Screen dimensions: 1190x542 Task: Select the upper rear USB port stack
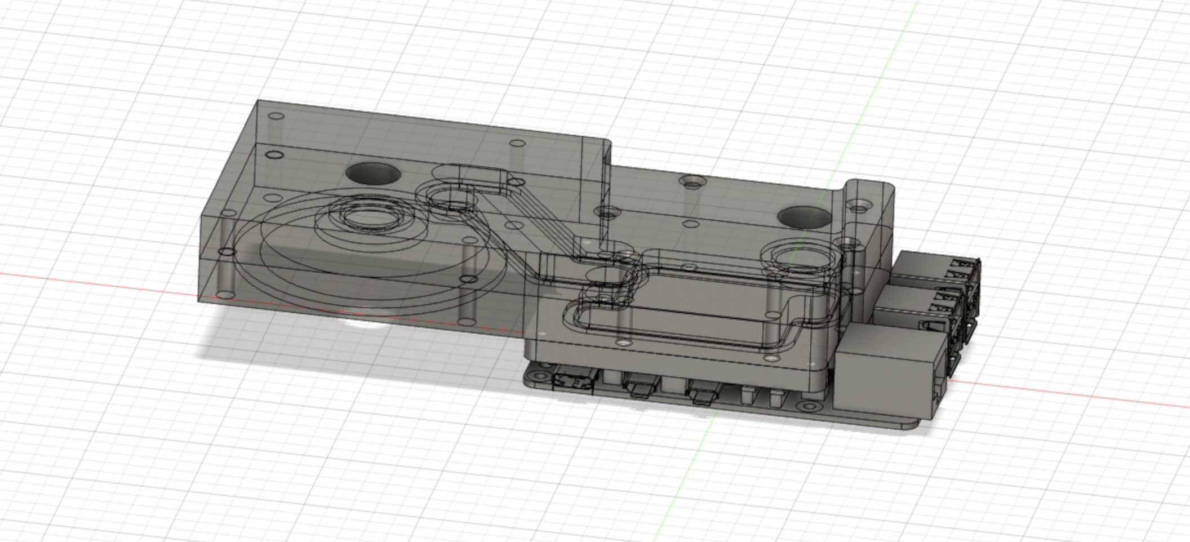click(x=935, y=268)
